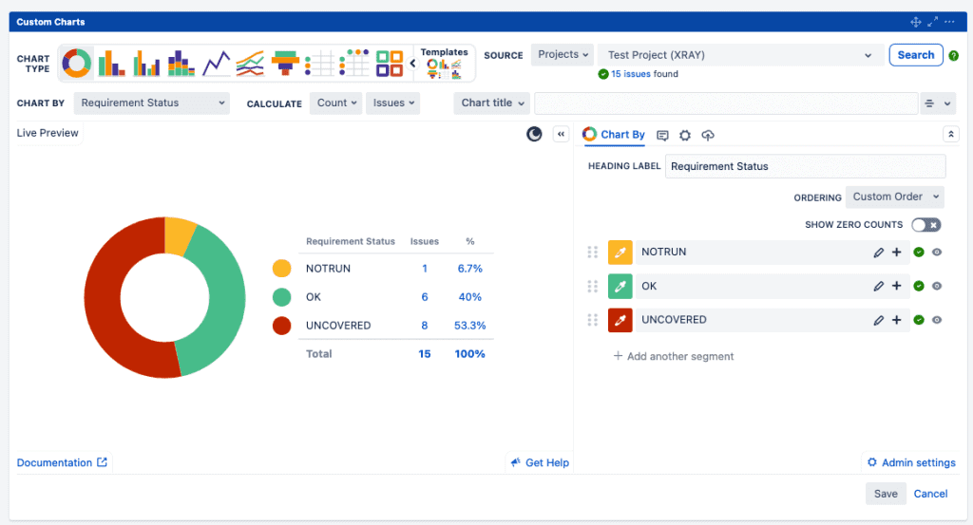The image size is (973, 525).
Task: Pick the tile chart type icon
Action: tap(390, 64)
